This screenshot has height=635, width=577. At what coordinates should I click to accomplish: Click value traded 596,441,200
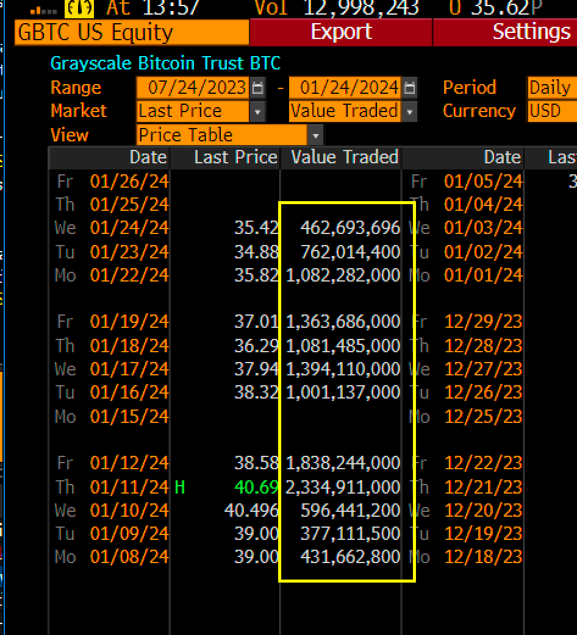pyautogui.click(x=350, y=511)
